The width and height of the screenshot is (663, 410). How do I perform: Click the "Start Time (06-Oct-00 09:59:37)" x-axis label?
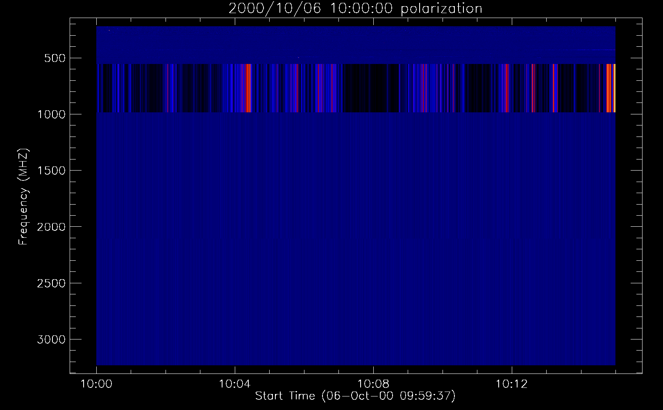355,396
